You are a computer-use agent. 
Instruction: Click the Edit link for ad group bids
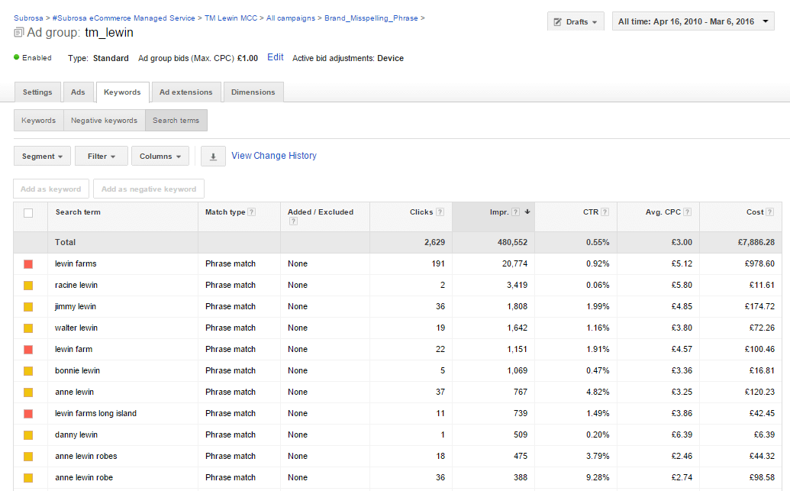tap(276, 57)
